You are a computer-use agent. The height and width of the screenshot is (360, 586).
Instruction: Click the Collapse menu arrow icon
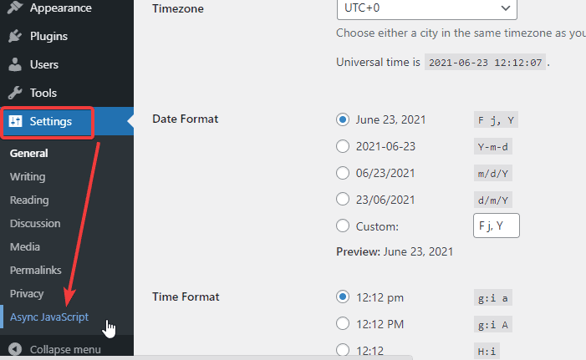[14, 349]
